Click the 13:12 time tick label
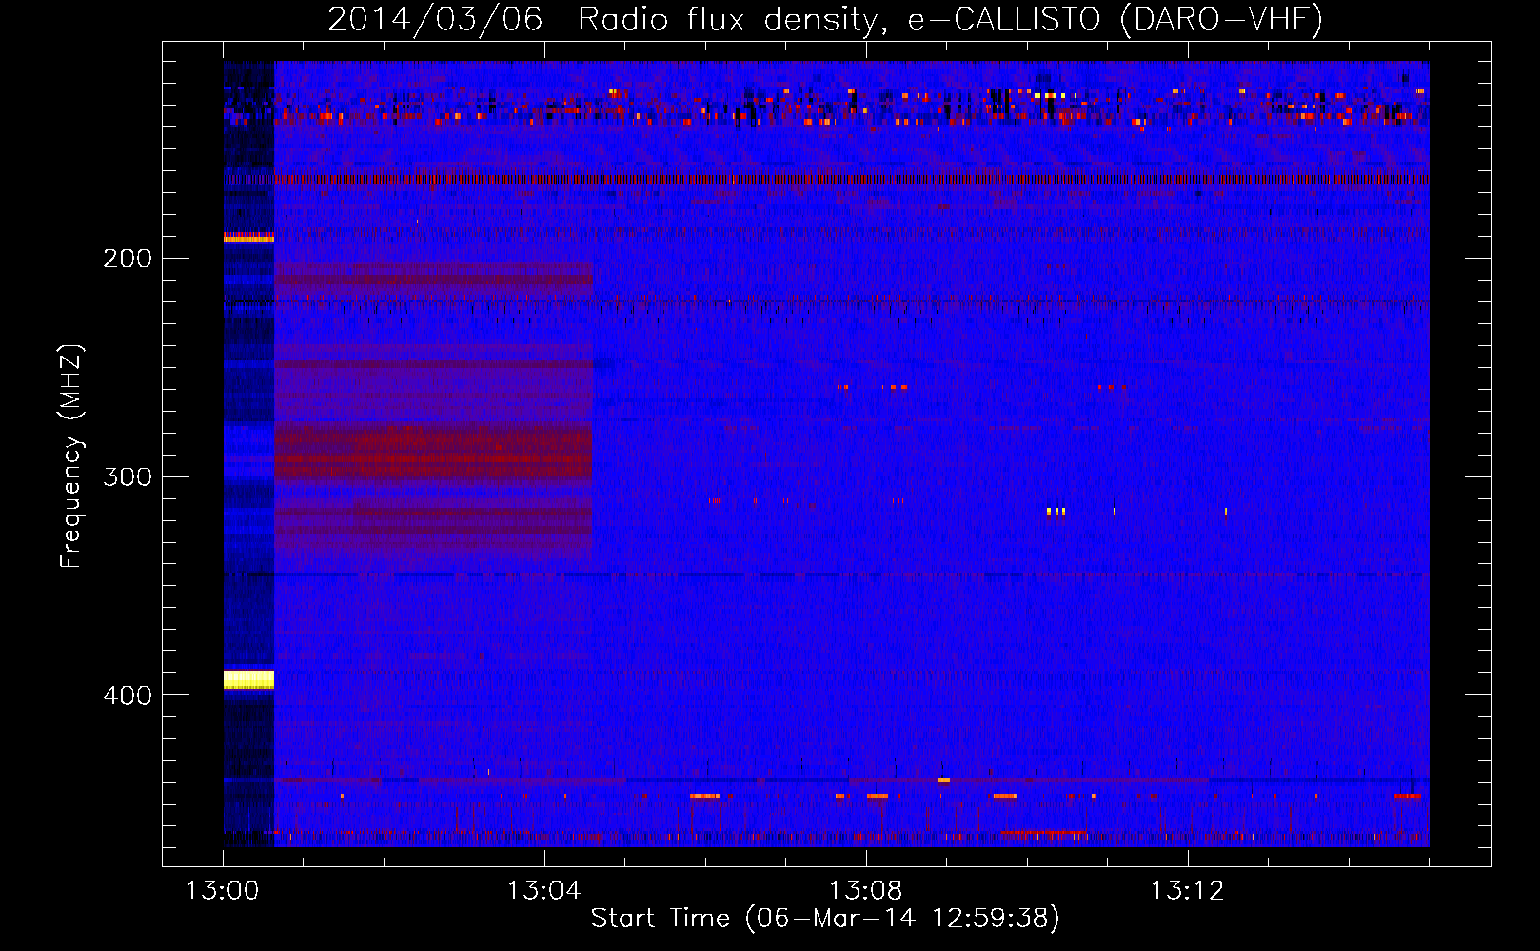1540x951 pixels. (x=1188, y=891)
